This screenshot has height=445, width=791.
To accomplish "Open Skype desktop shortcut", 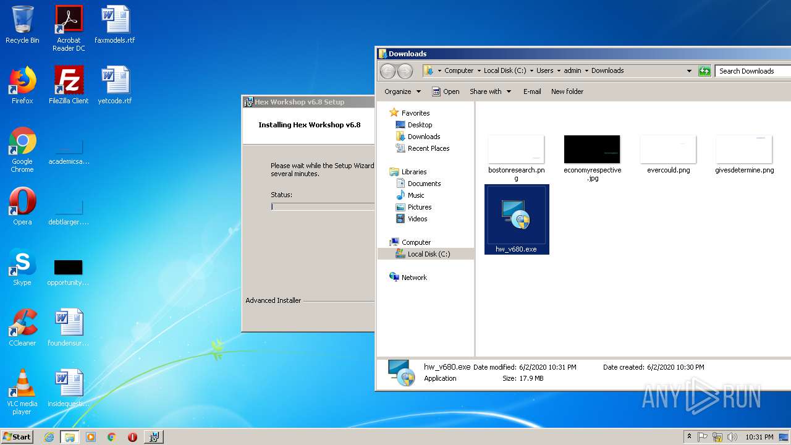I will [22, 267].
